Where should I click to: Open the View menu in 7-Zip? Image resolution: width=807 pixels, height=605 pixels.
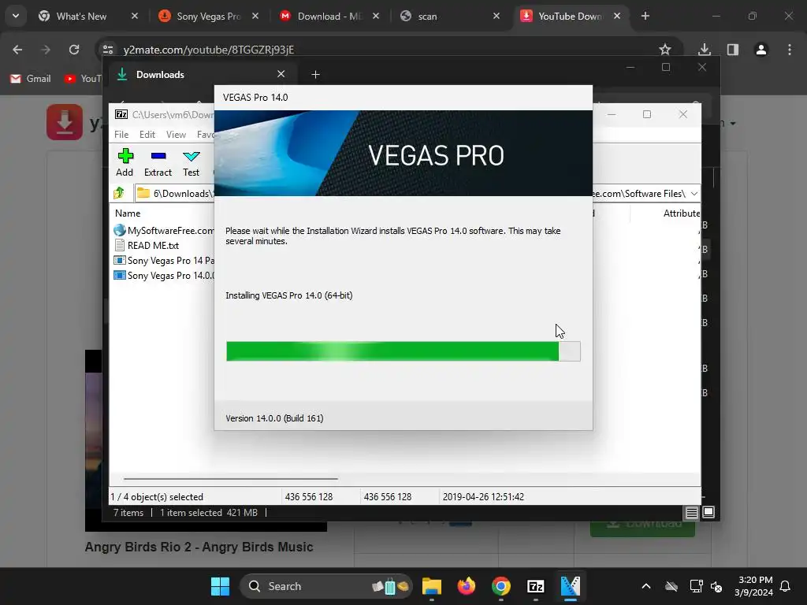pyautogui.click(x=176, y=134)
